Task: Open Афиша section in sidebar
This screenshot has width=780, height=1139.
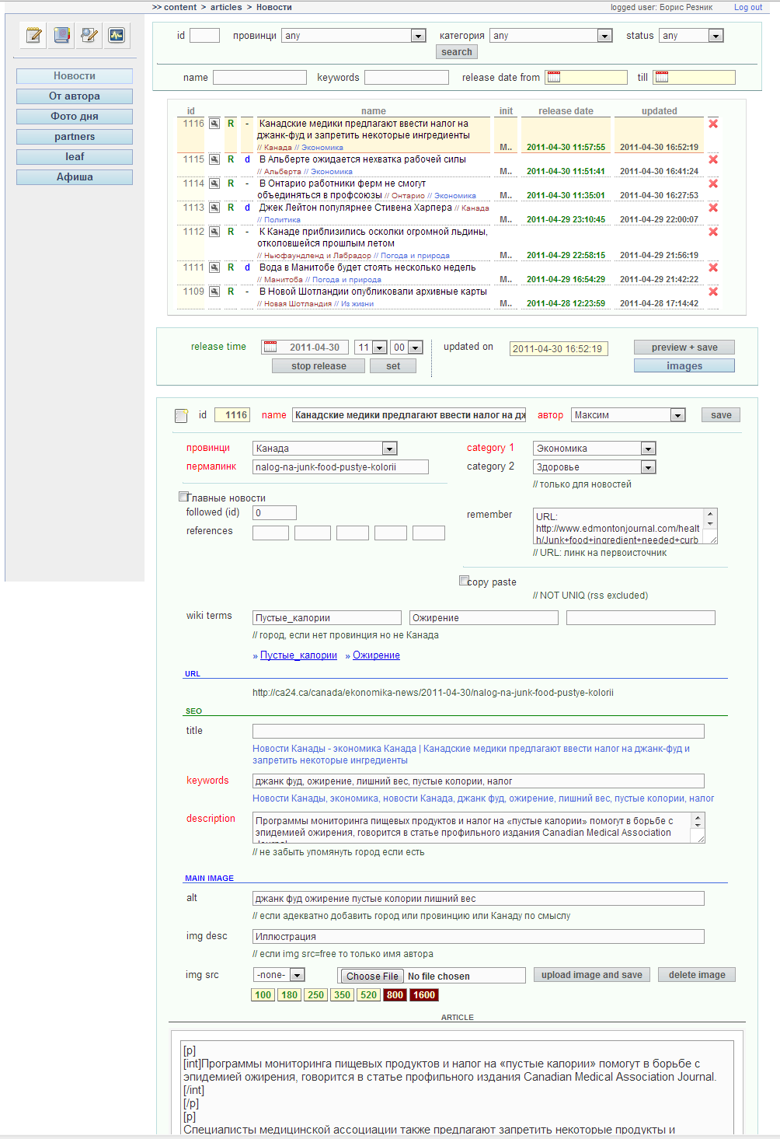Action: [75, 177]
